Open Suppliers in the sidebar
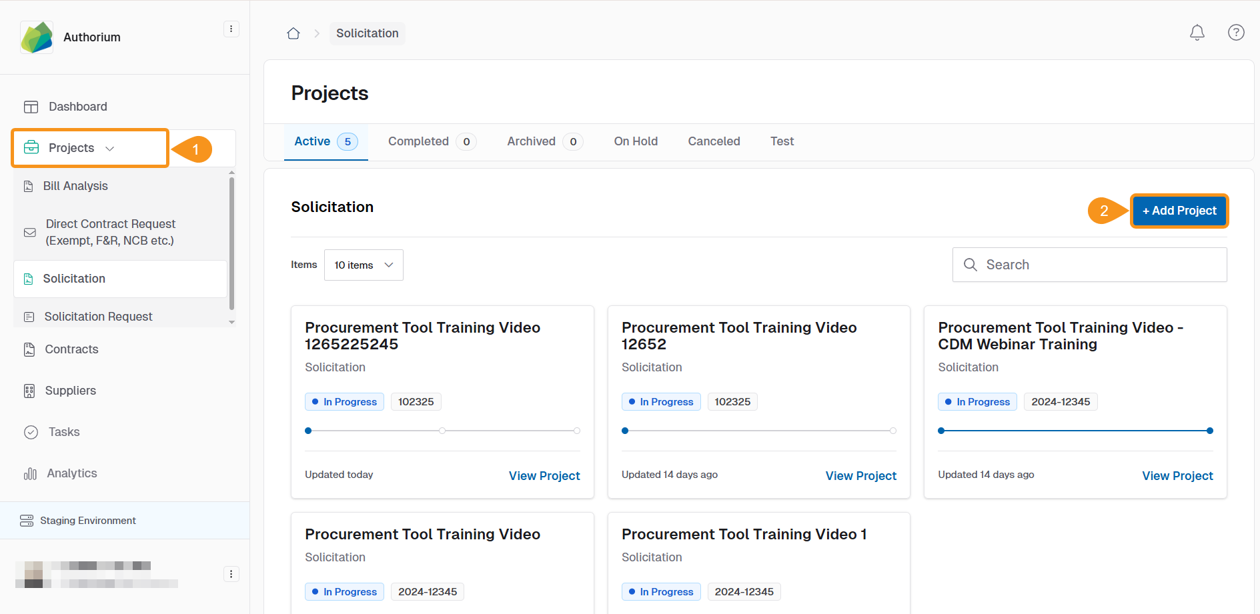This screenshot has width=1260, height=614. pos(70,391)
